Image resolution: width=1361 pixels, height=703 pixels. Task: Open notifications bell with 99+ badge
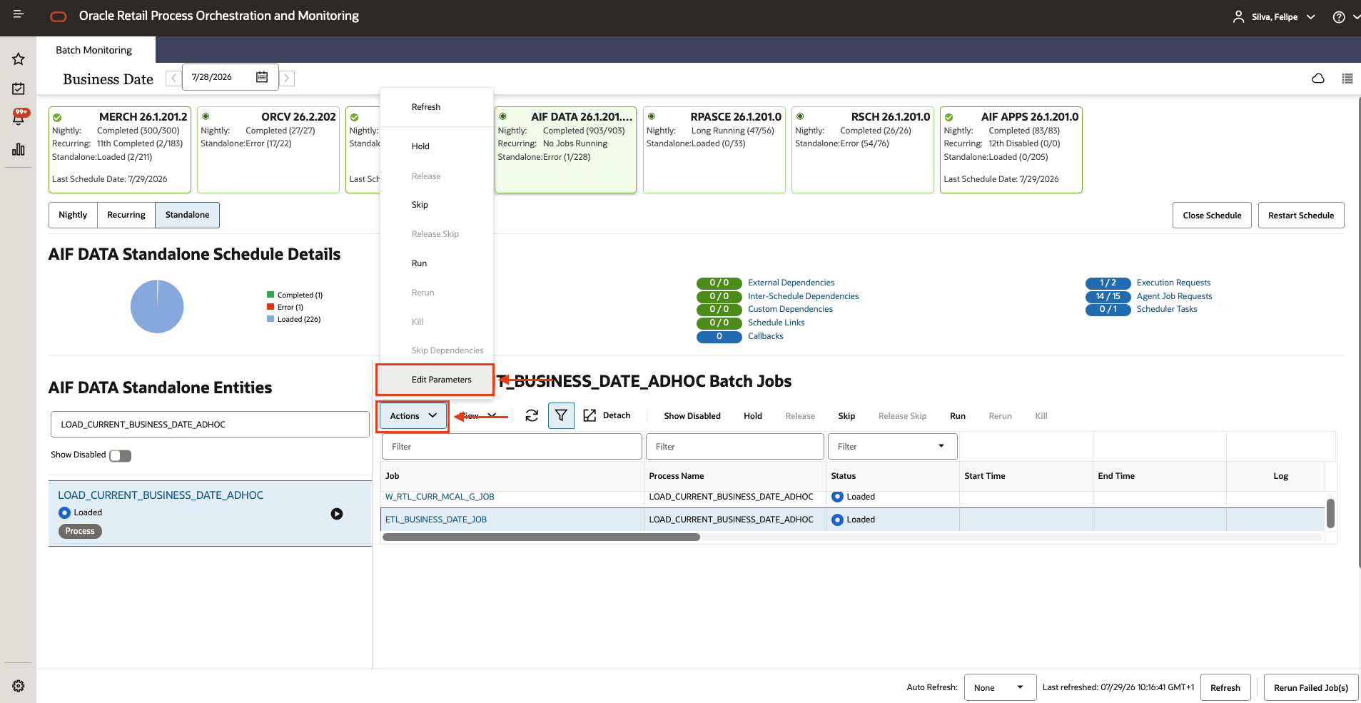[x=19, y=117]
